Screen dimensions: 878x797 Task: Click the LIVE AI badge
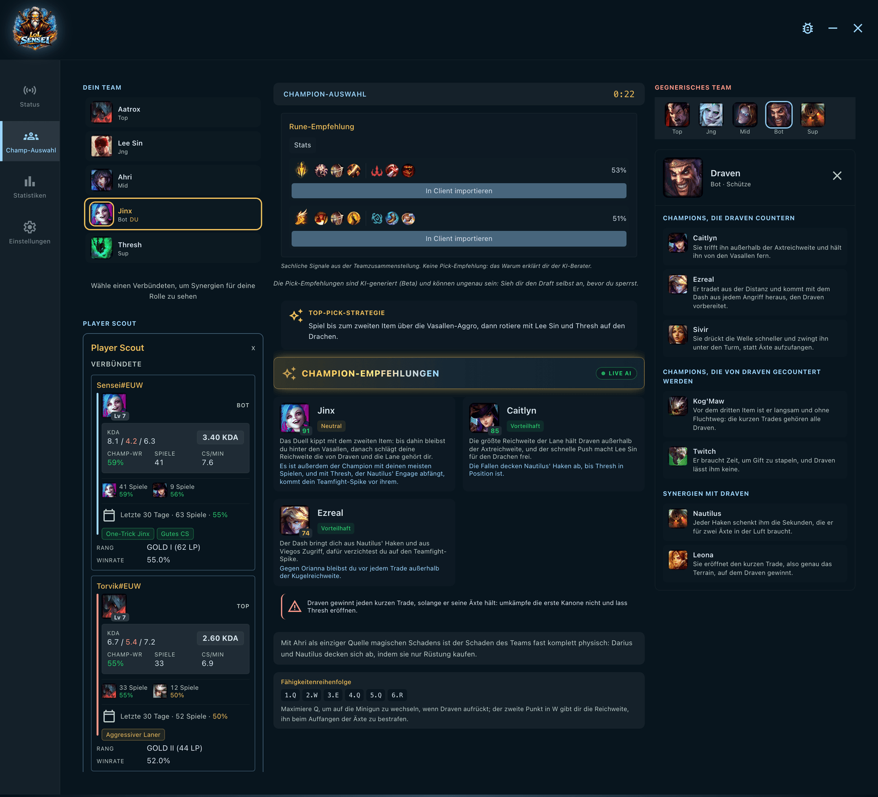(616, 374)
